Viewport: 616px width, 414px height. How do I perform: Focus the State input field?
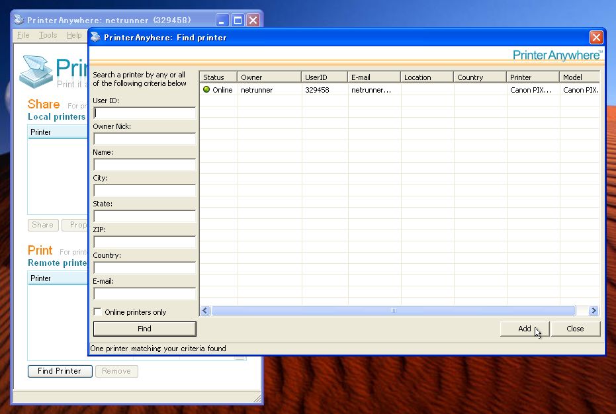click(144, 216)
